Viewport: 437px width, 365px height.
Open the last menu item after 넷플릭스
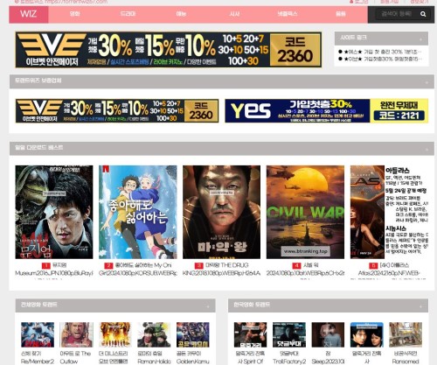[x=341, y=14]
